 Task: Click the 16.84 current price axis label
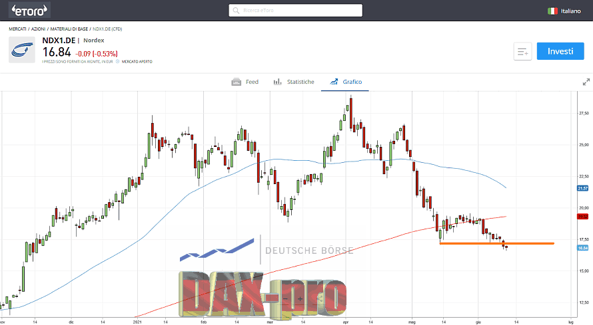pos(583,248)
